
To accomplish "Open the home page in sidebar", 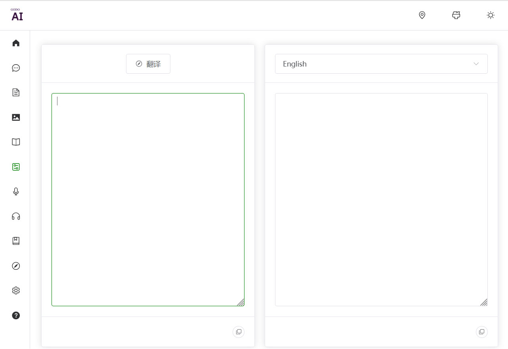I will pos(16,43).
